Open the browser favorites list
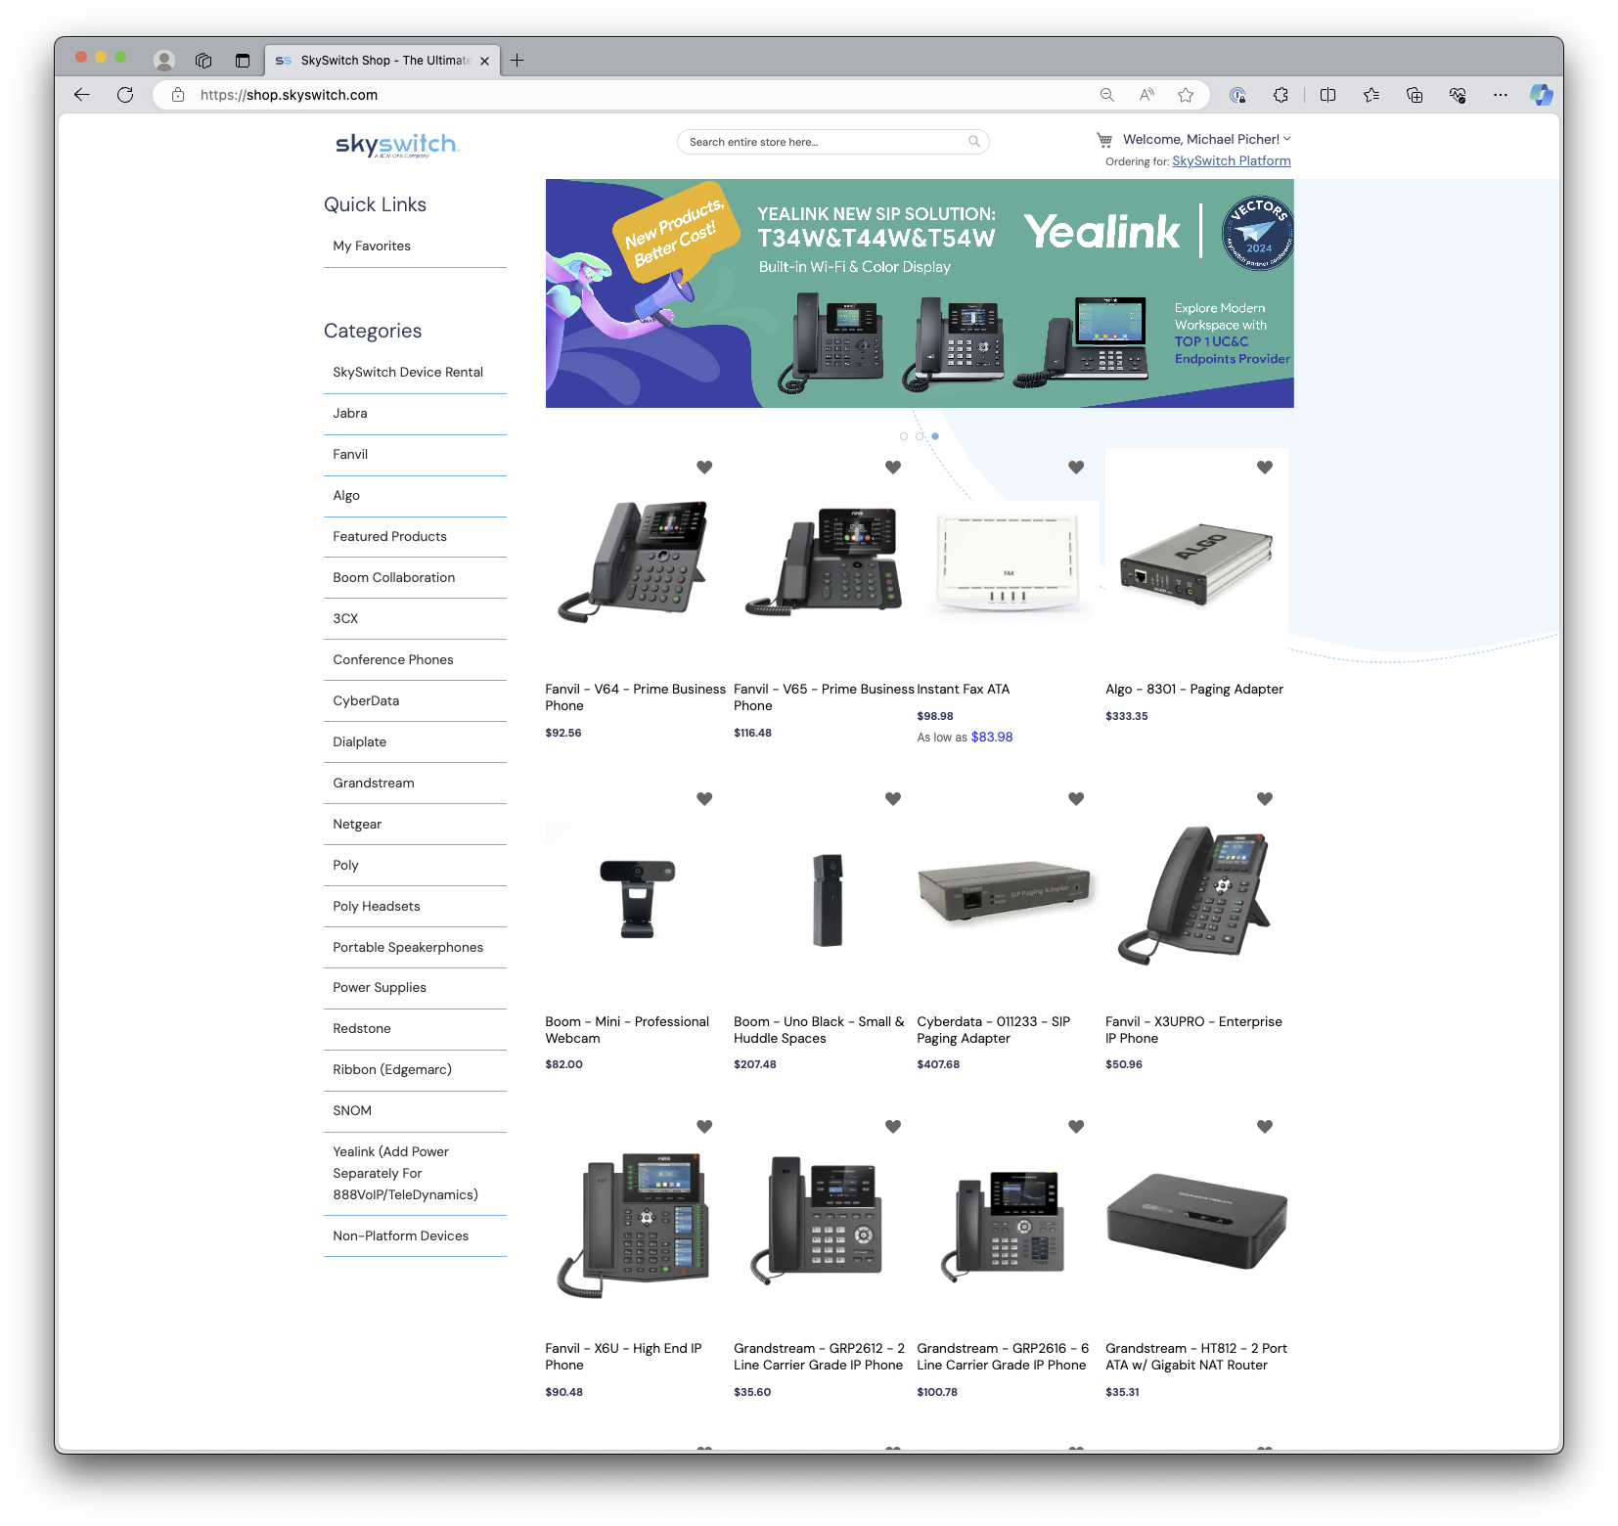 pos(1371,95)
